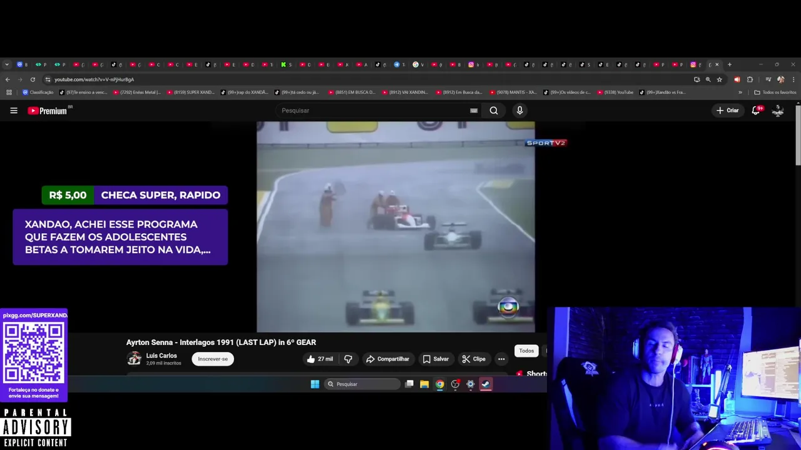Click the red speaker extension icon
801x450 pixels.
point(737,79)
